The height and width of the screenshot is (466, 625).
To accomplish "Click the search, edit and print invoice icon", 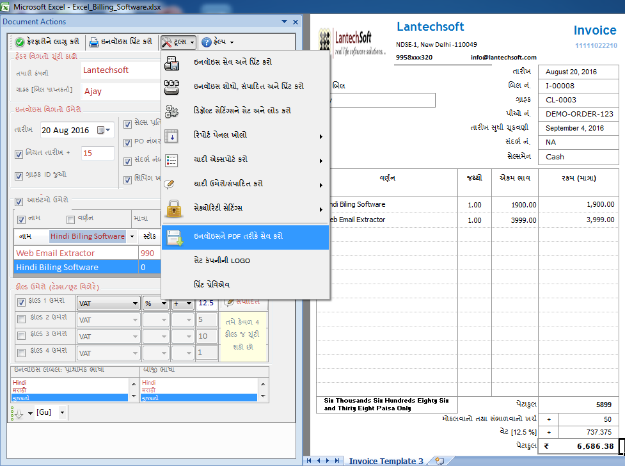I will coord(172,87).
